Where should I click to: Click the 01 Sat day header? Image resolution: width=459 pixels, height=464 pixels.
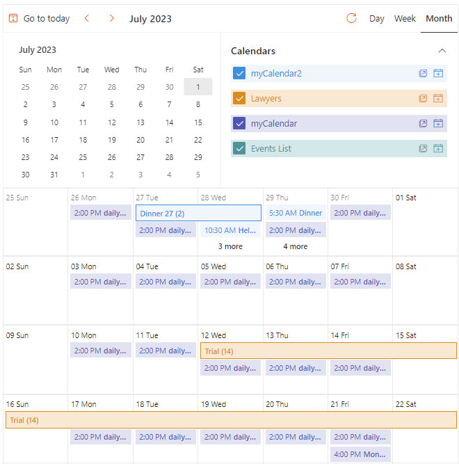pos(405,198)
